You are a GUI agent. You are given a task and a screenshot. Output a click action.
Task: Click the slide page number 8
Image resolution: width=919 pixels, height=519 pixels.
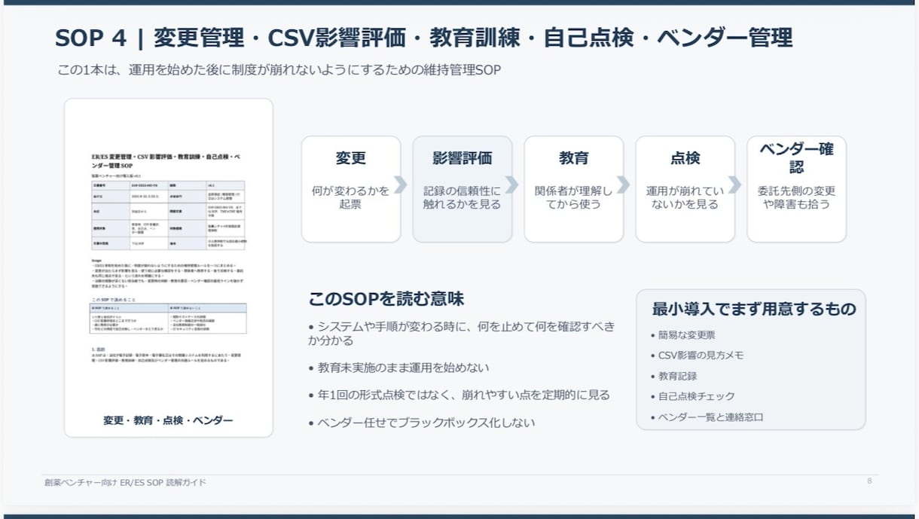click(x=869, y=481)
